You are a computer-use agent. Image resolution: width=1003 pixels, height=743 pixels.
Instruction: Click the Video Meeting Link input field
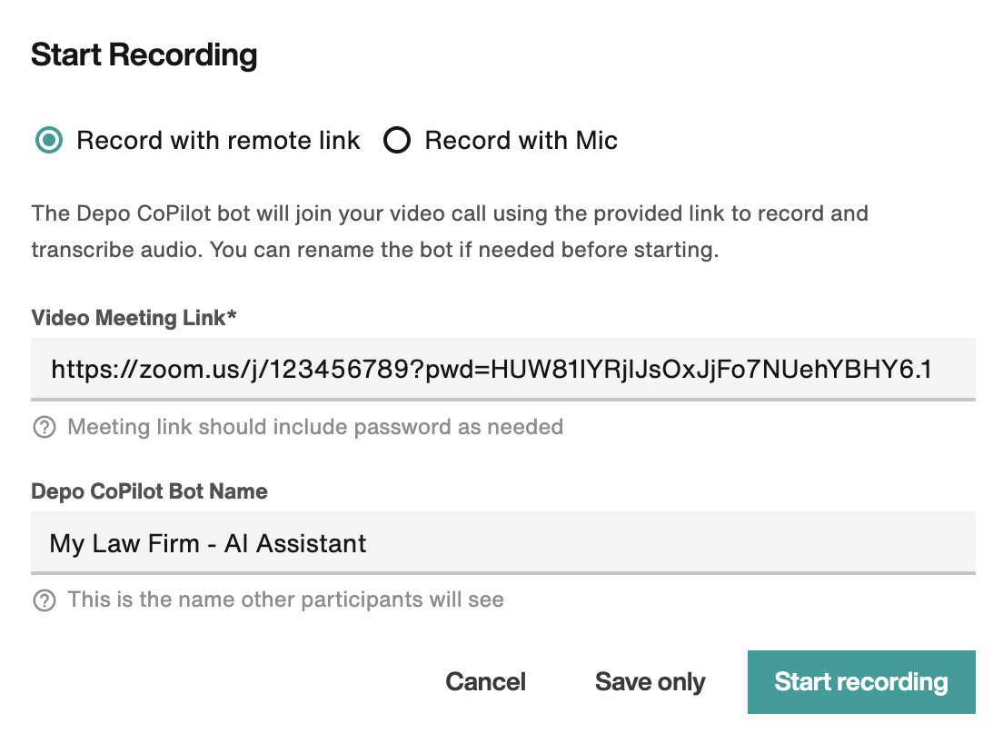pyautogui.click(x=502, y=369)
